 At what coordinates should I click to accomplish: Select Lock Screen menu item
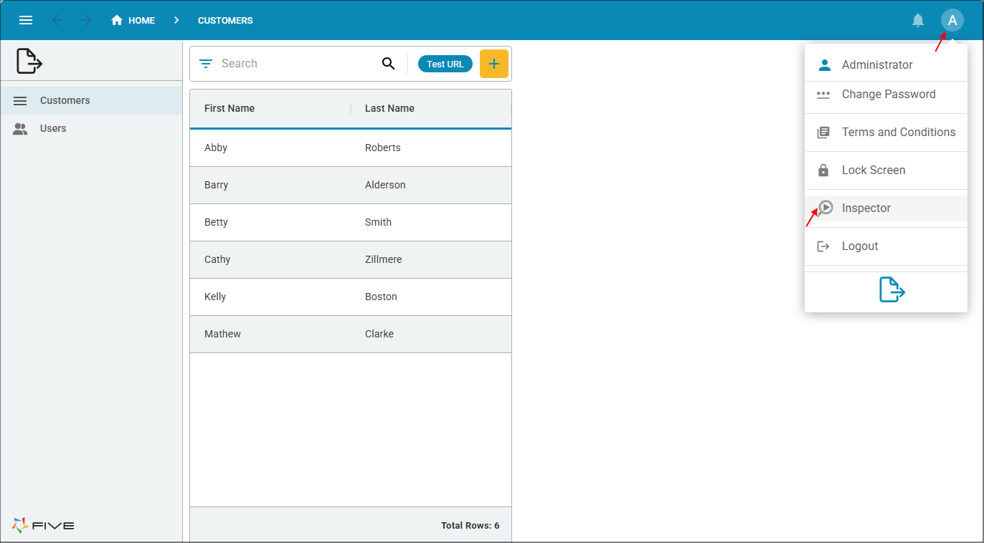tap(873, 170)
